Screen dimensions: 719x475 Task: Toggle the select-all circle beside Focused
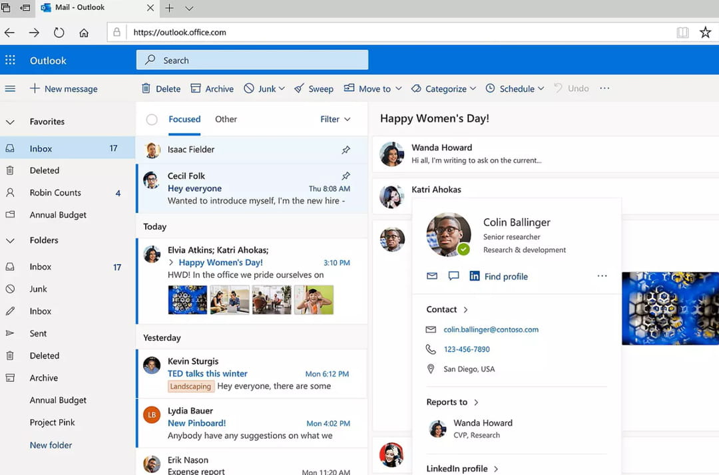point(152,120)
